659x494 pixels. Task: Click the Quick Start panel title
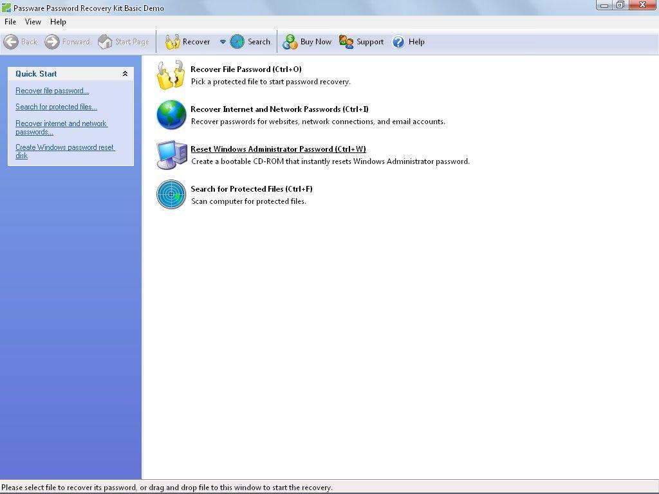click(x=36, y=73)
